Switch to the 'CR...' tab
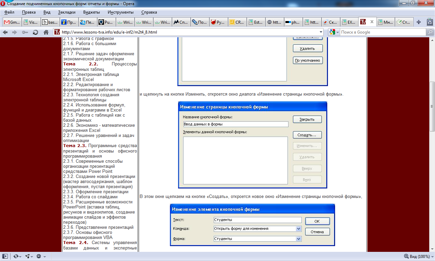This screenshot has width=435, height=261. tap(237, 22)
